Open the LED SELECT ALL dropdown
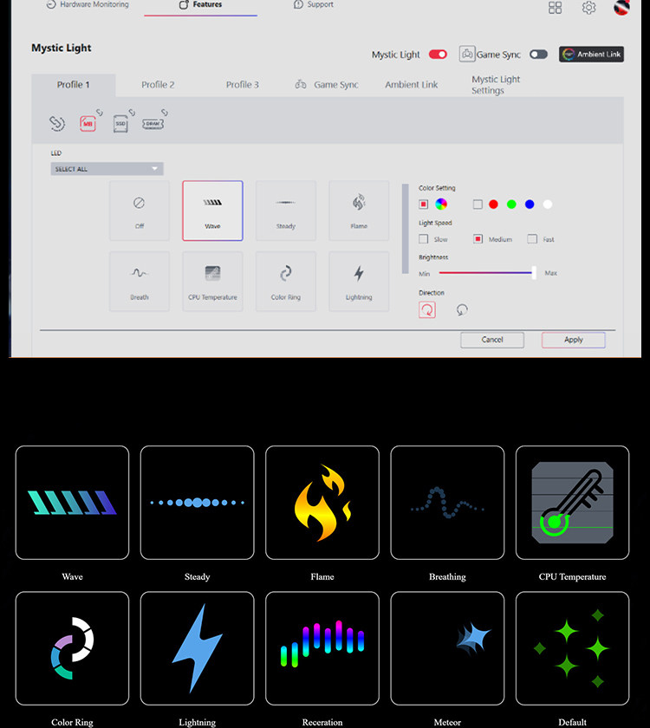Screen dimensions: 650x728 pyautogui.click(x=107, y=168)
